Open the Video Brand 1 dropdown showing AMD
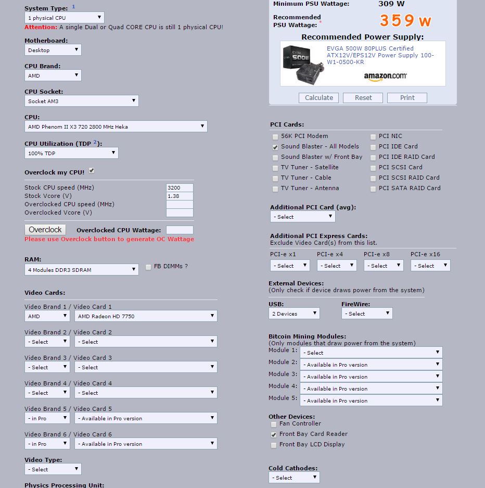 (x=47, y=316)
